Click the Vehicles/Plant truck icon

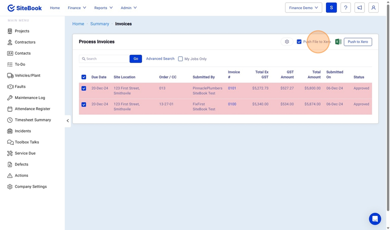[x=10, y=76]
